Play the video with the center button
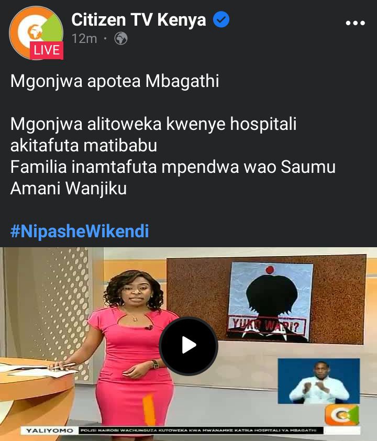The height and width of the screenshot is (441, 377). pyautogui.click(x=188, y=345)
